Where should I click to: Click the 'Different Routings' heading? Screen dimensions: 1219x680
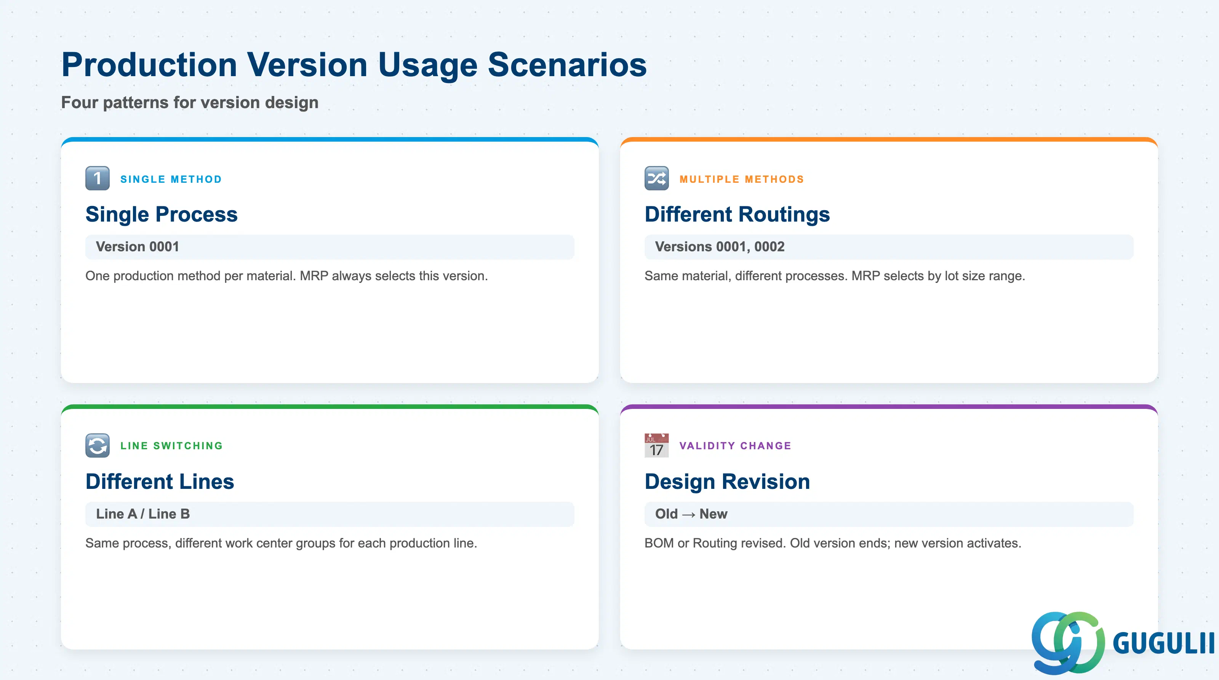click(737, 214)
